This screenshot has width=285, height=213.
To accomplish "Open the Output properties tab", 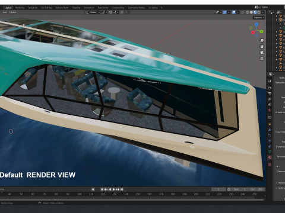I will 270,93.
